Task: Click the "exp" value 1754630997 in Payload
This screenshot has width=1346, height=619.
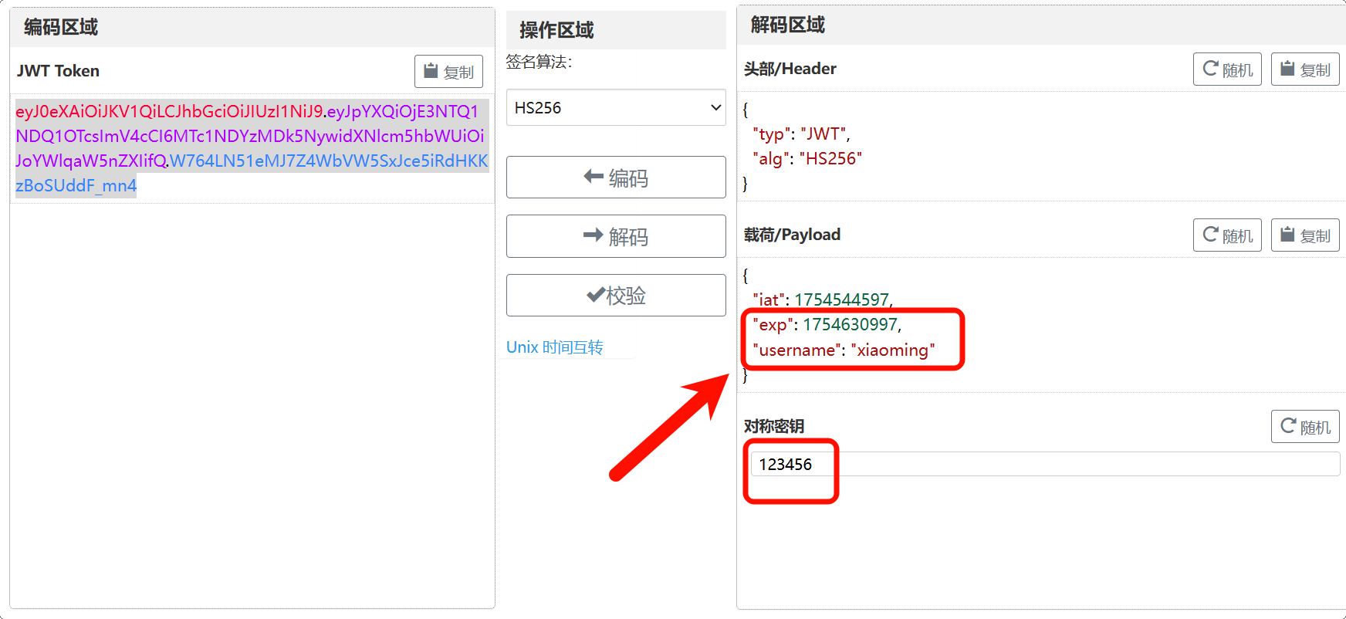Action: [850, 325]
